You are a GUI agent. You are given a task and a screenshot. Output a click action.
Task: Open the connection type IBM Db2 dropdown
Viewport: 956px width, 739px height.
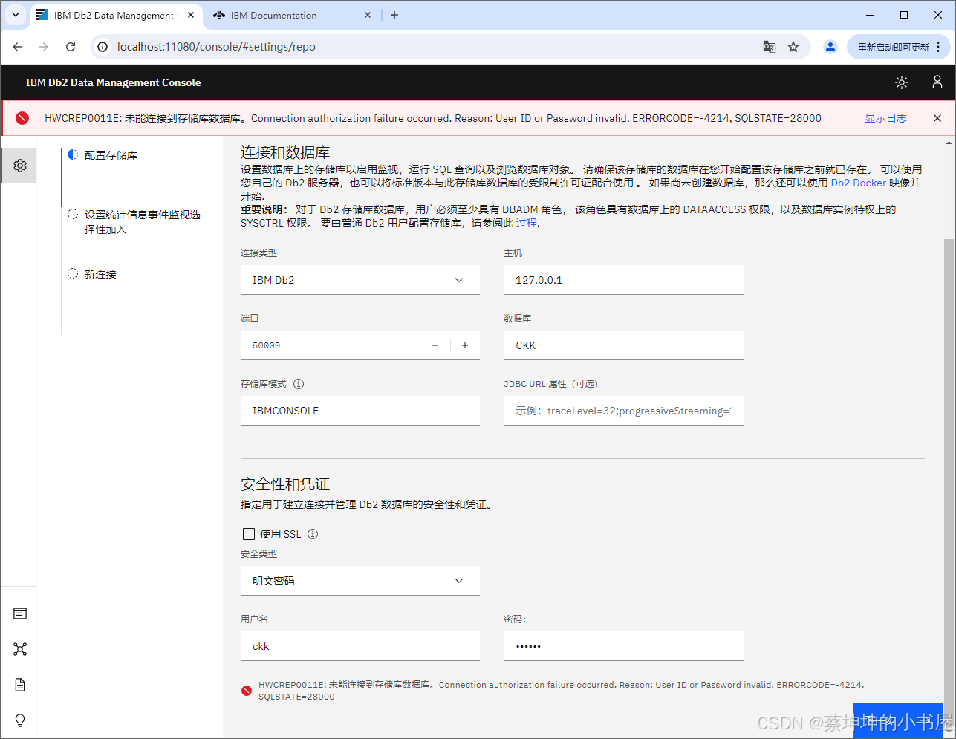[x=360, y=280]
